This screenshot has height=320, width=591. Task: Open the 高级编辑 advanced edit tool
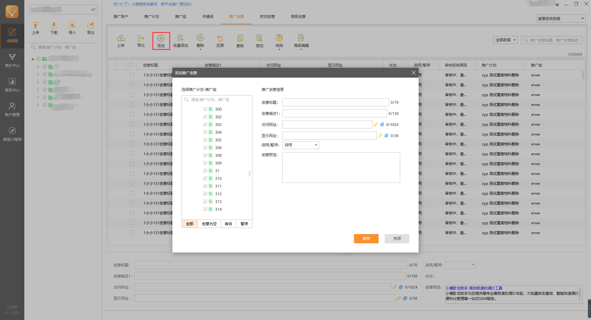(x=301, y=41)
